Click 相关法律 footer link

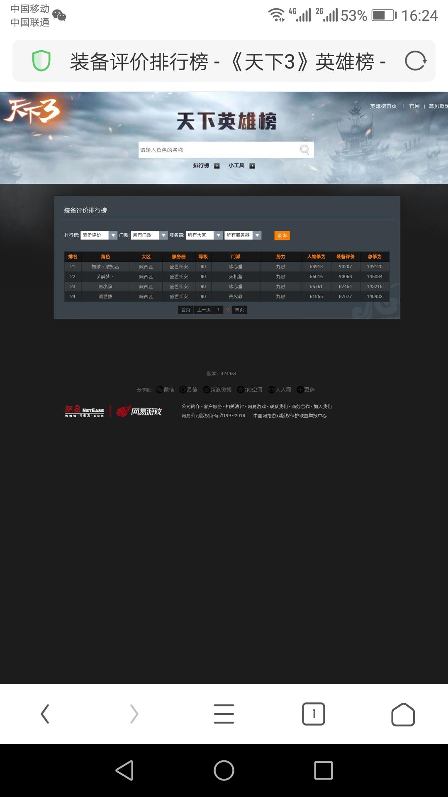point(235,406)
